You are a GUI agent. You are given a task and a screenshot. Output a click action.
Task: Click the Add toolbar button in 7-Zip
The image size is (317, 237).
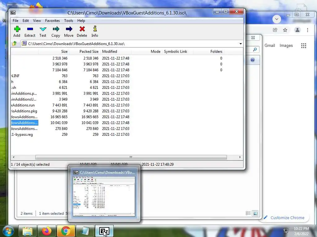[x=17, y=32]
